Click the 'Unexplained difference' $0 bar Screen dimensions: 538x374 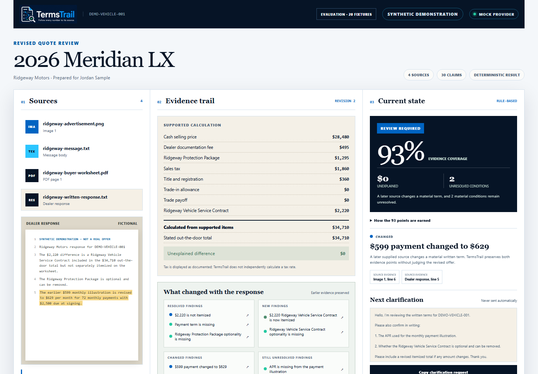point(256,254)
